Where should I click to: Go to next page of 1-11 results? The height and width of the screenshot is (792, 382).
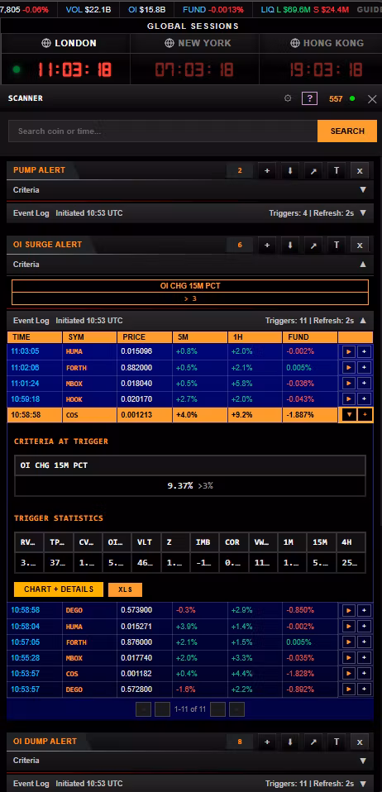(x=217, y=709)
